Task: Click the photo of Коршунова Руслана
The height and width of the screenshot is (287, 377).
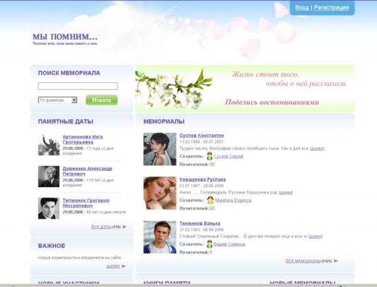Action: point(160,193)
